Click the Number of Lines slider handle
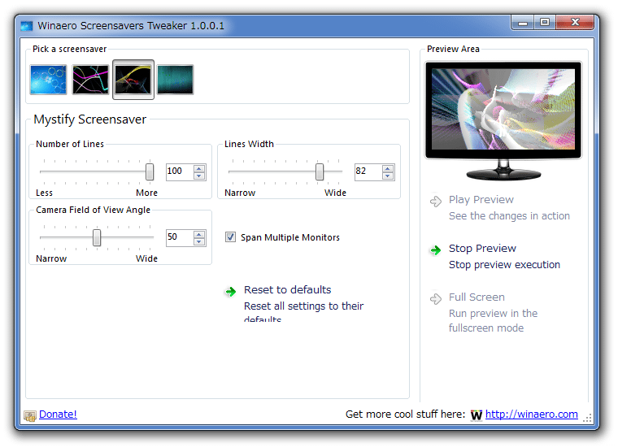The image size is (618, 447). click(x=150, y=171)
